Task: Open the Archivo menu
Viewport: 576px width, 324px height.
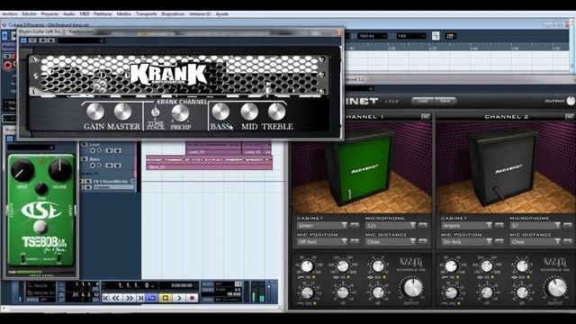Action: pos(10,14)
